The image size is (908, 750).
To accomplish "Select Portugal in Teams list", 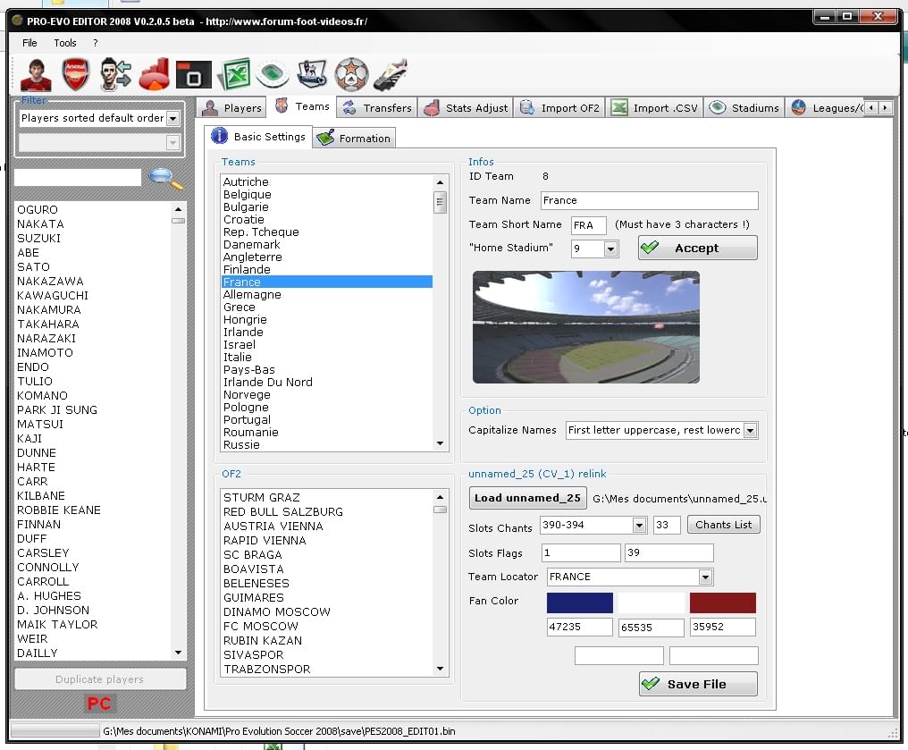I will point(327,420).
